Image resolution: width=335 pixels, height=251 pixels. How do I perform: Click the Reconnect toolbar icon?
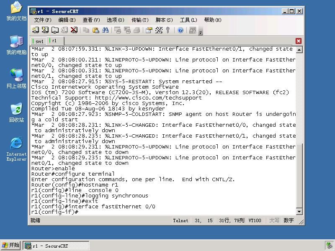pyautogui.click(x=64, y=30)
